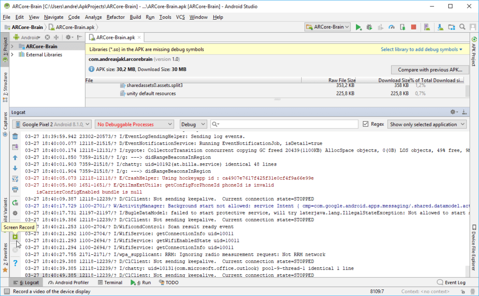The image size is (479, 296).
Task: Click the Up the stack trace arrow
Action: tap(15, 158)
